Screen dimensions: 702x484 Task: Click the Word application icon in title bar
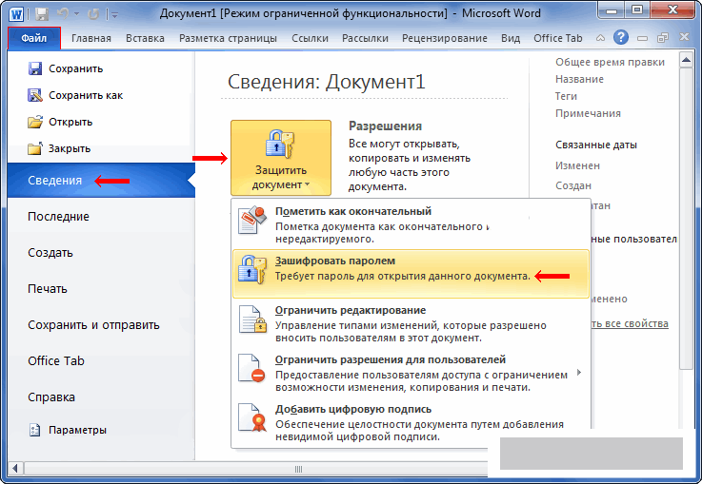[16, 14]
